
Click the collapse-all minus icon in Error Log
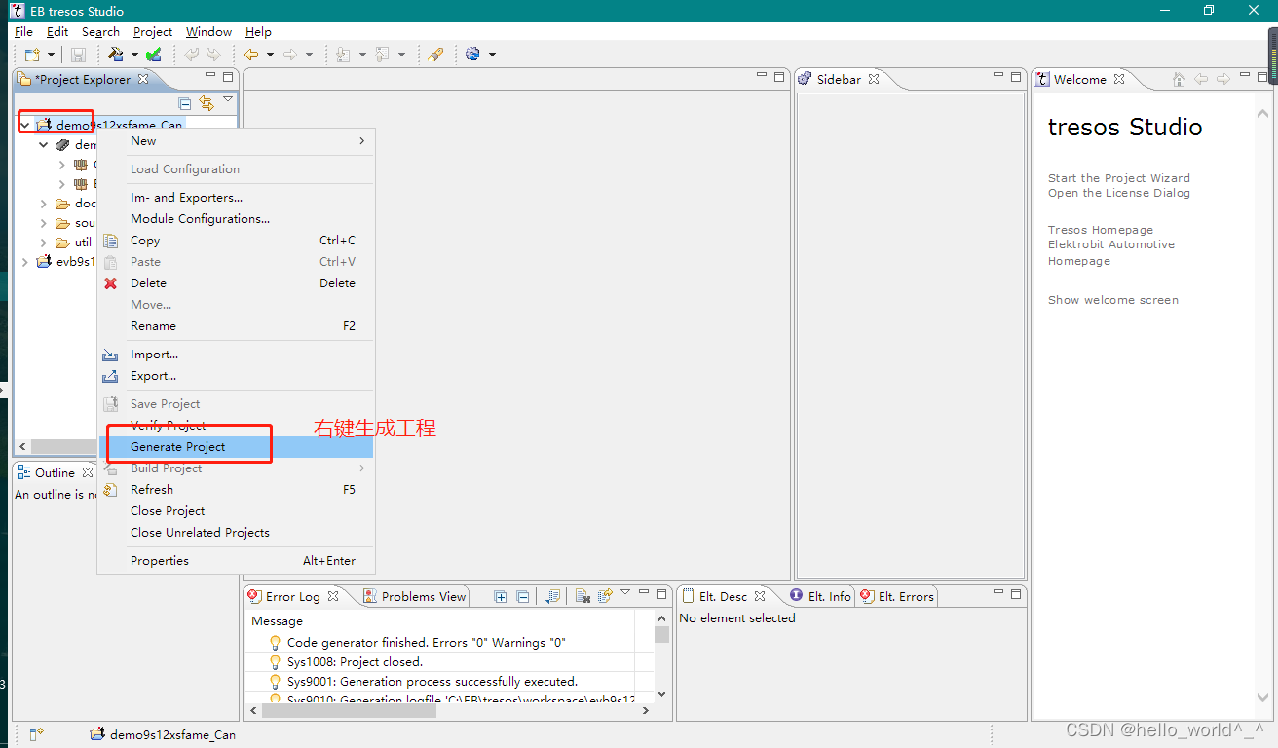522,597
